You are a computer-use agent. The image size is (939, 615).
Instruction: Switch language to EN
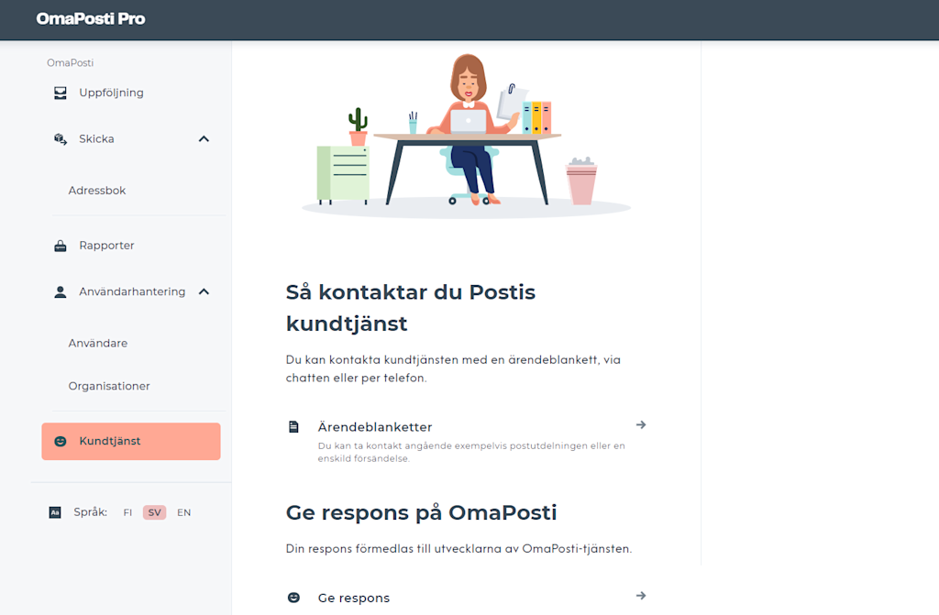click(x=183, y=512)
